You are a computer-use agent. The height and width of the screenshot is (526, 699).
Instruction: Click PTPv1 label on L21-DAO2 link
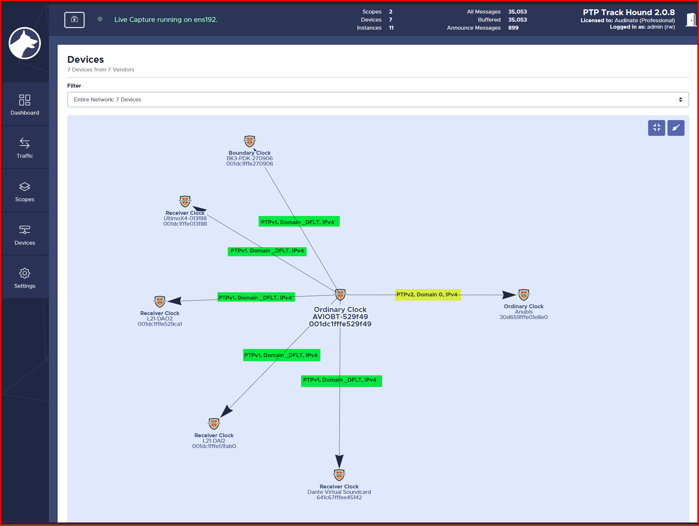pos(256,297)
